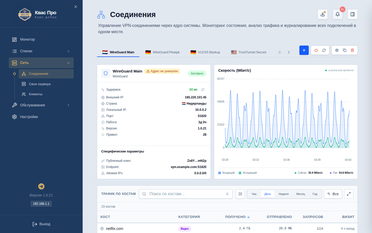
Task: Switch to WireGuard Резерв tab
Action: tap(162, 52)
